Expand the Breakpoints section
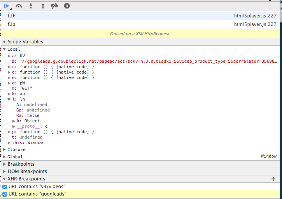Screen dimensions: 282x199 pos(4,164)
